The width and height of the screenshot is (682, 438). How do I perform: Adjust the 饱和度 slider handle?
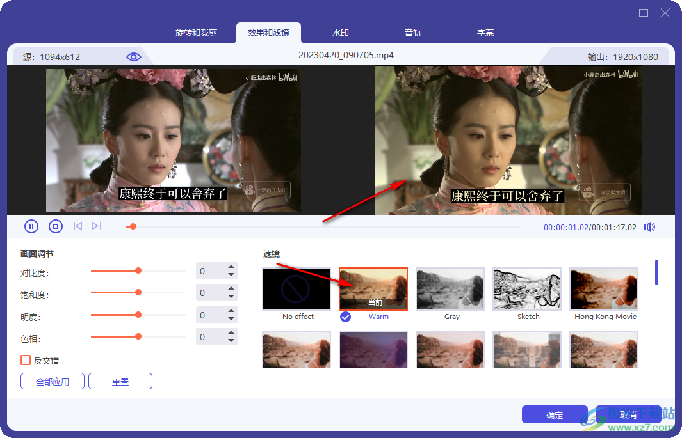pyautogui.click(x=138, y=293)
